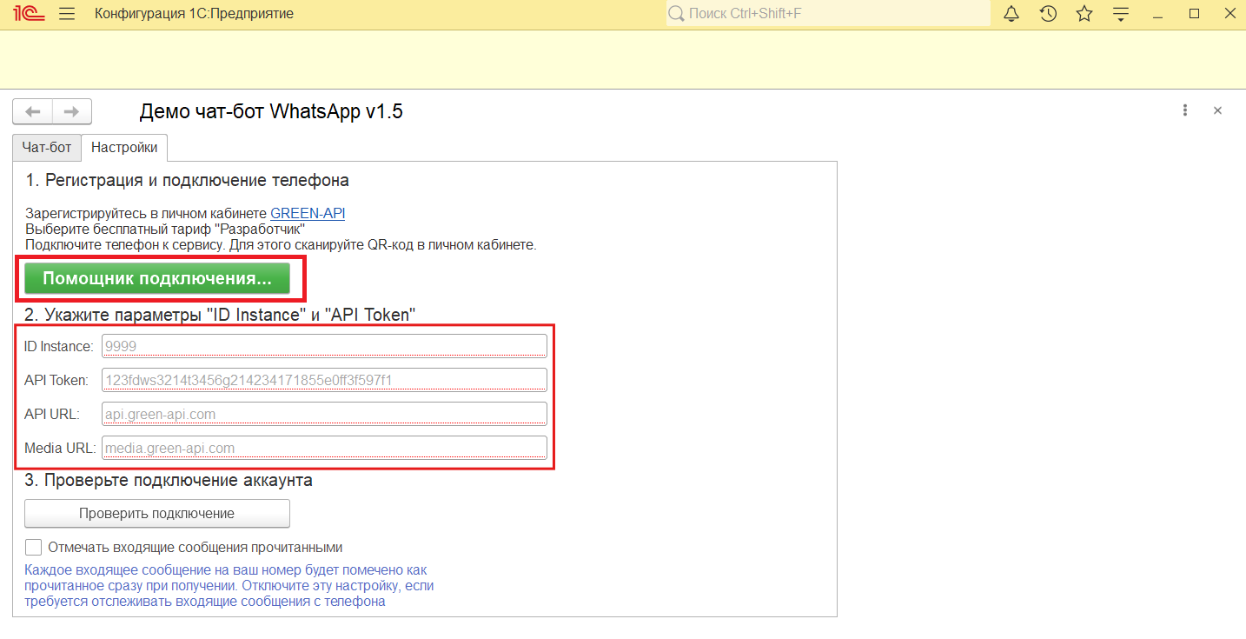This screenshot has height=639, width=1246.
Task: Select the API Token input field
Action: (x=323, y=379)
